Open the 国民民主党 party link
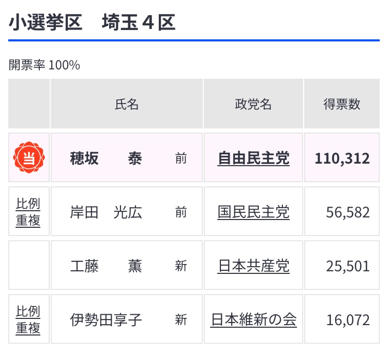The height and width of the screenshot is (350, 388). pyautogui.click(x=253, y=212)
